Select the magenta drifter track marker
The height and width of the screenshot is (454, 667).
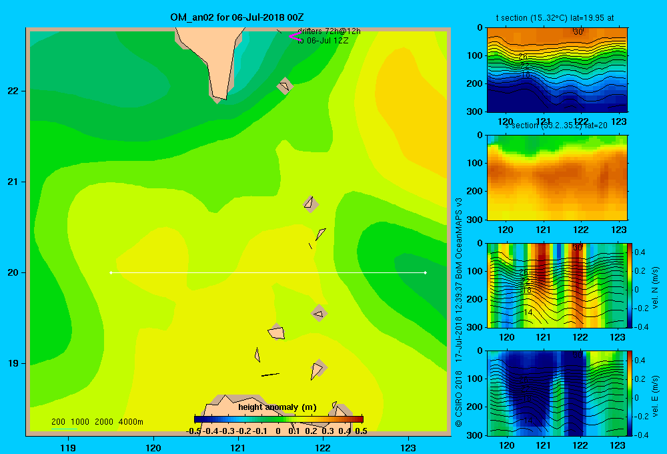[294, 37]
